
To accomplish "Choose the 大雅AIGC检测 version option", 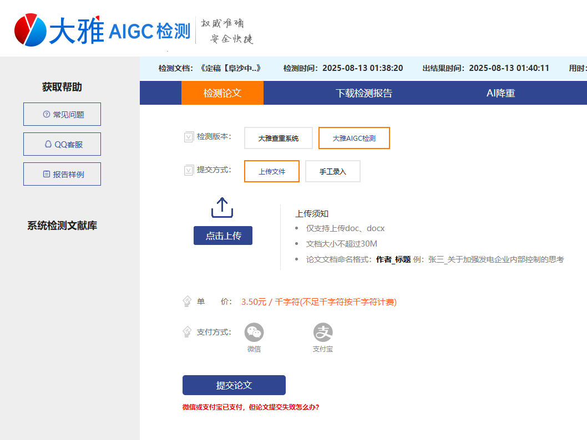I will [354, 138].
